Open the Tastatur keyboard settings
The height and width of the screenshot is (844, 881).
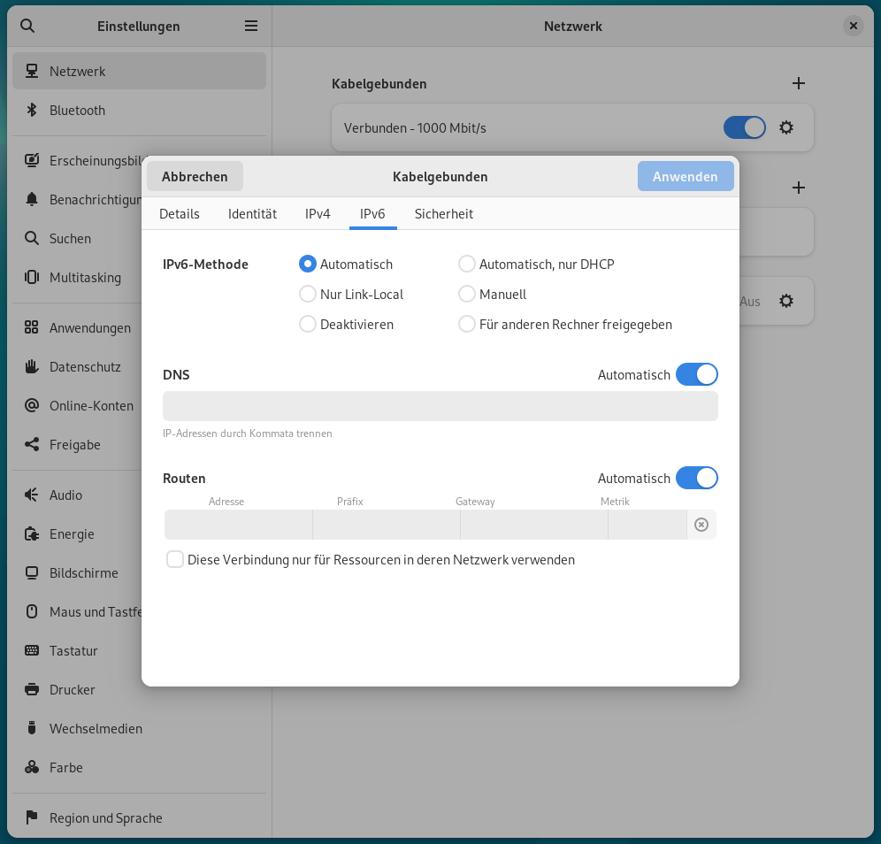[73, 651]
